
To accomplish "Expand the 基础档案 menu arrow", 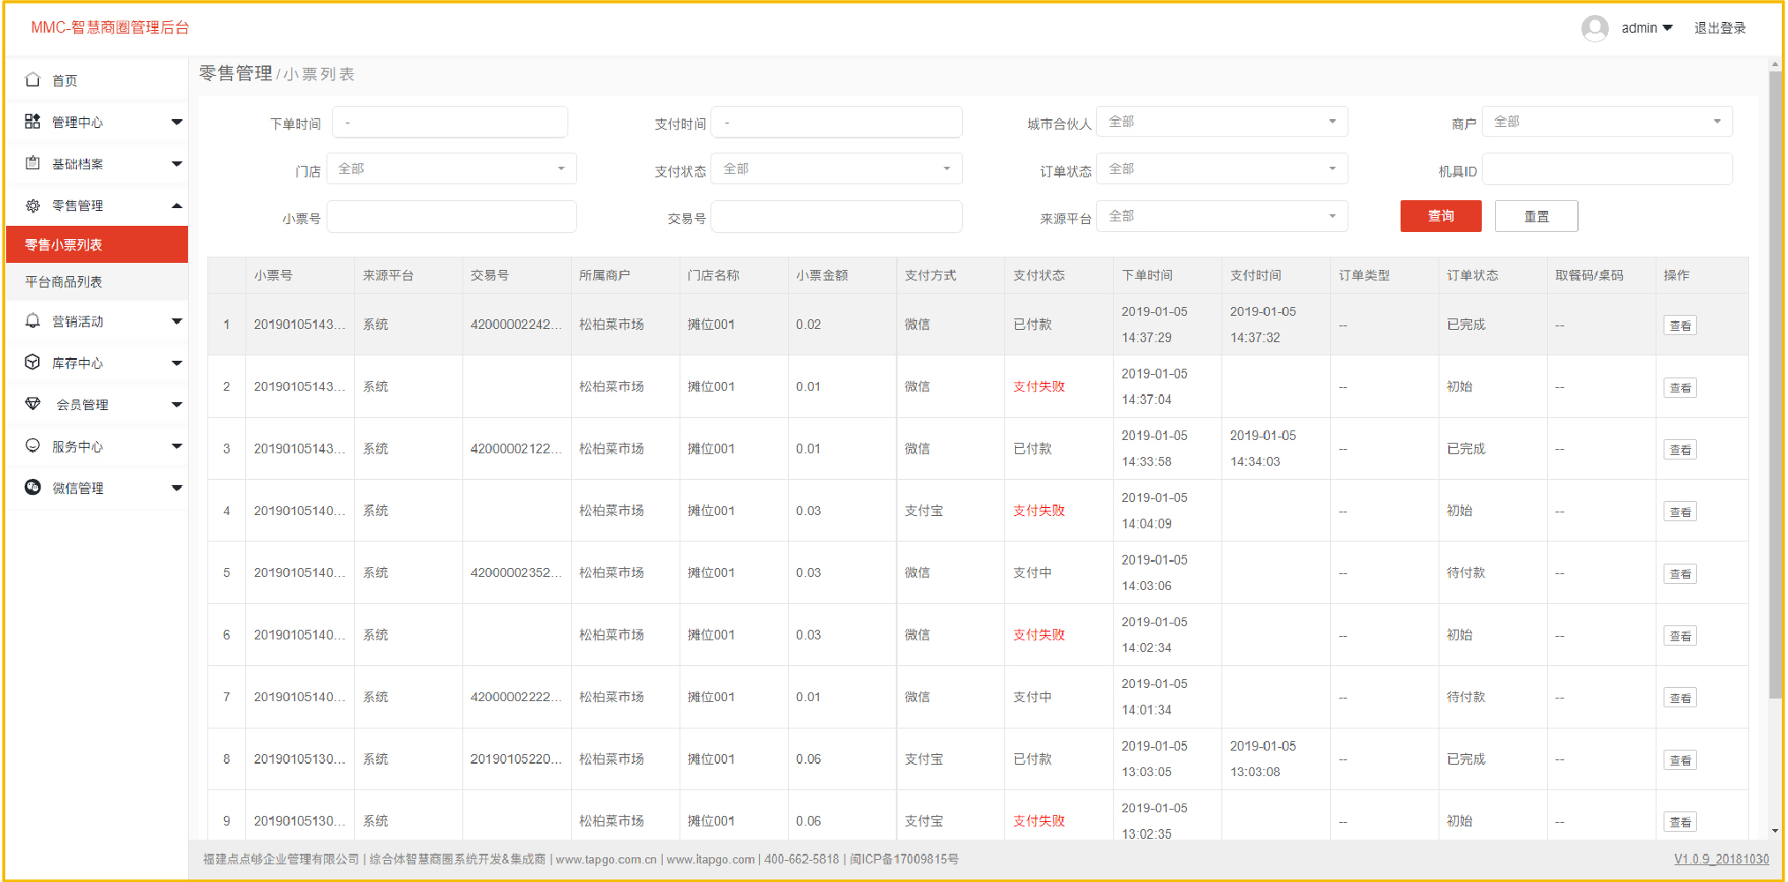I will 177,164.
